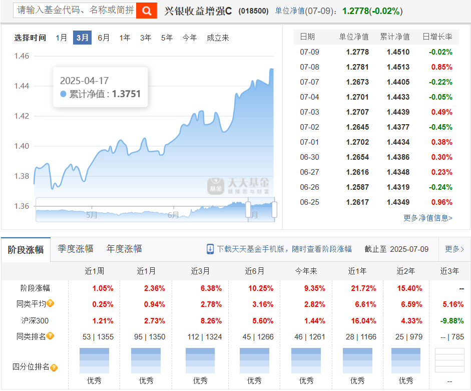Expand the 更多 link with chevron
This screenshot has height=391, width=471.
click(x=454, y=249)
